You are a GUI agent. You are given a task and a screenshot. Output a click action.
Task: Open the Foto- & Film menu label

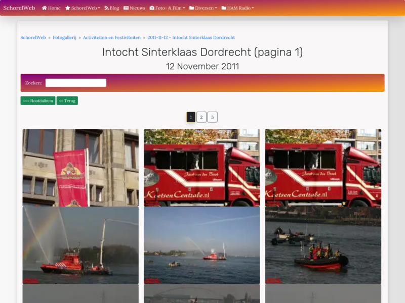coord(169,8)
